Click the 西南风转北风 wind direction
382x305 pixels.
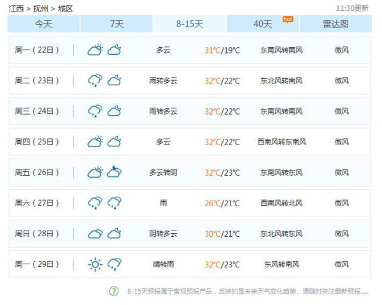(281, 203)
